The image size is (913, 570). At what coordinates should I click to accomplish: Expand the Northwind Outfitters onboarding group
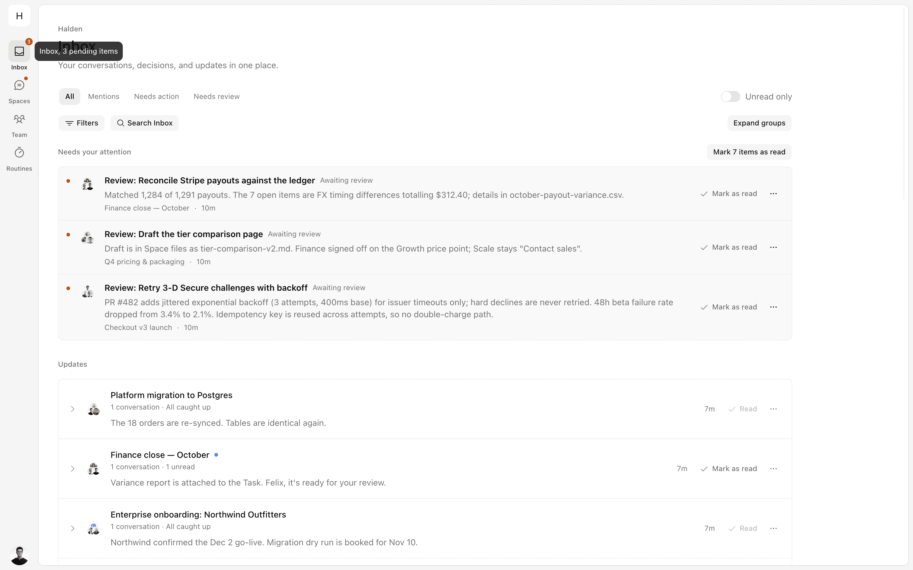click(72, 528)
